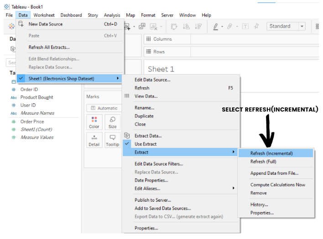Open the Format menu

tap(148, 15)
